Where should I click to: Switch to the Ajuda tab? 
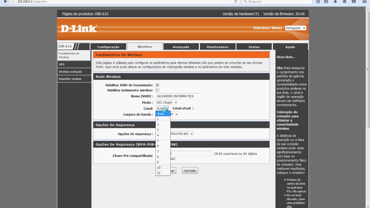coord(290,47)
